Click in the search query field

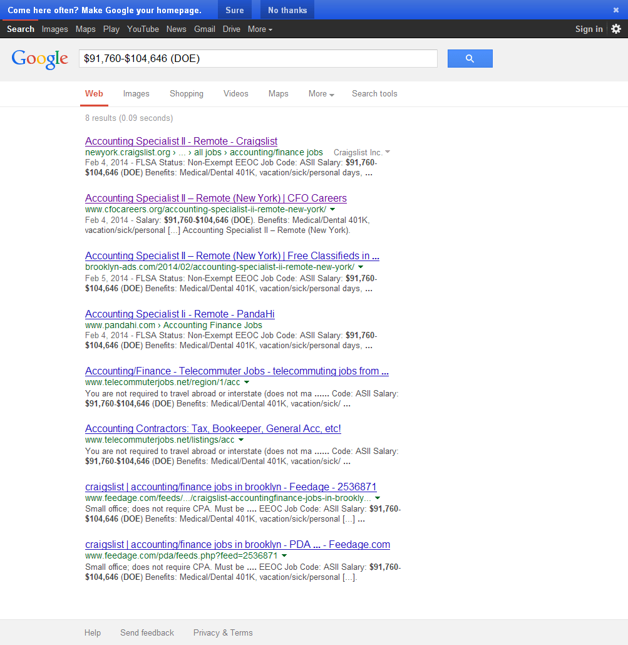[x=258, y=58]
